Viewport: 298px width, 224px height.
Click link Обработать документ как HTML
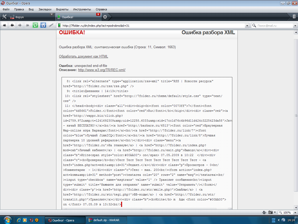[x=84, y=56]
